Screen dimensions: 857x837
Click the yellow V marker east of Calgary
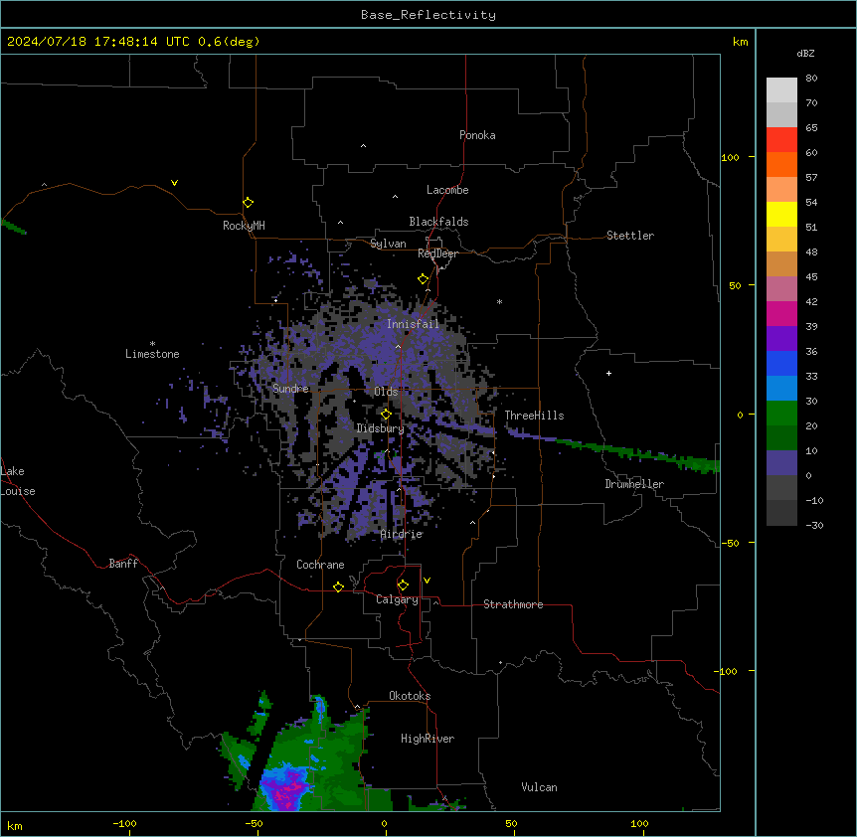(427, 581)
